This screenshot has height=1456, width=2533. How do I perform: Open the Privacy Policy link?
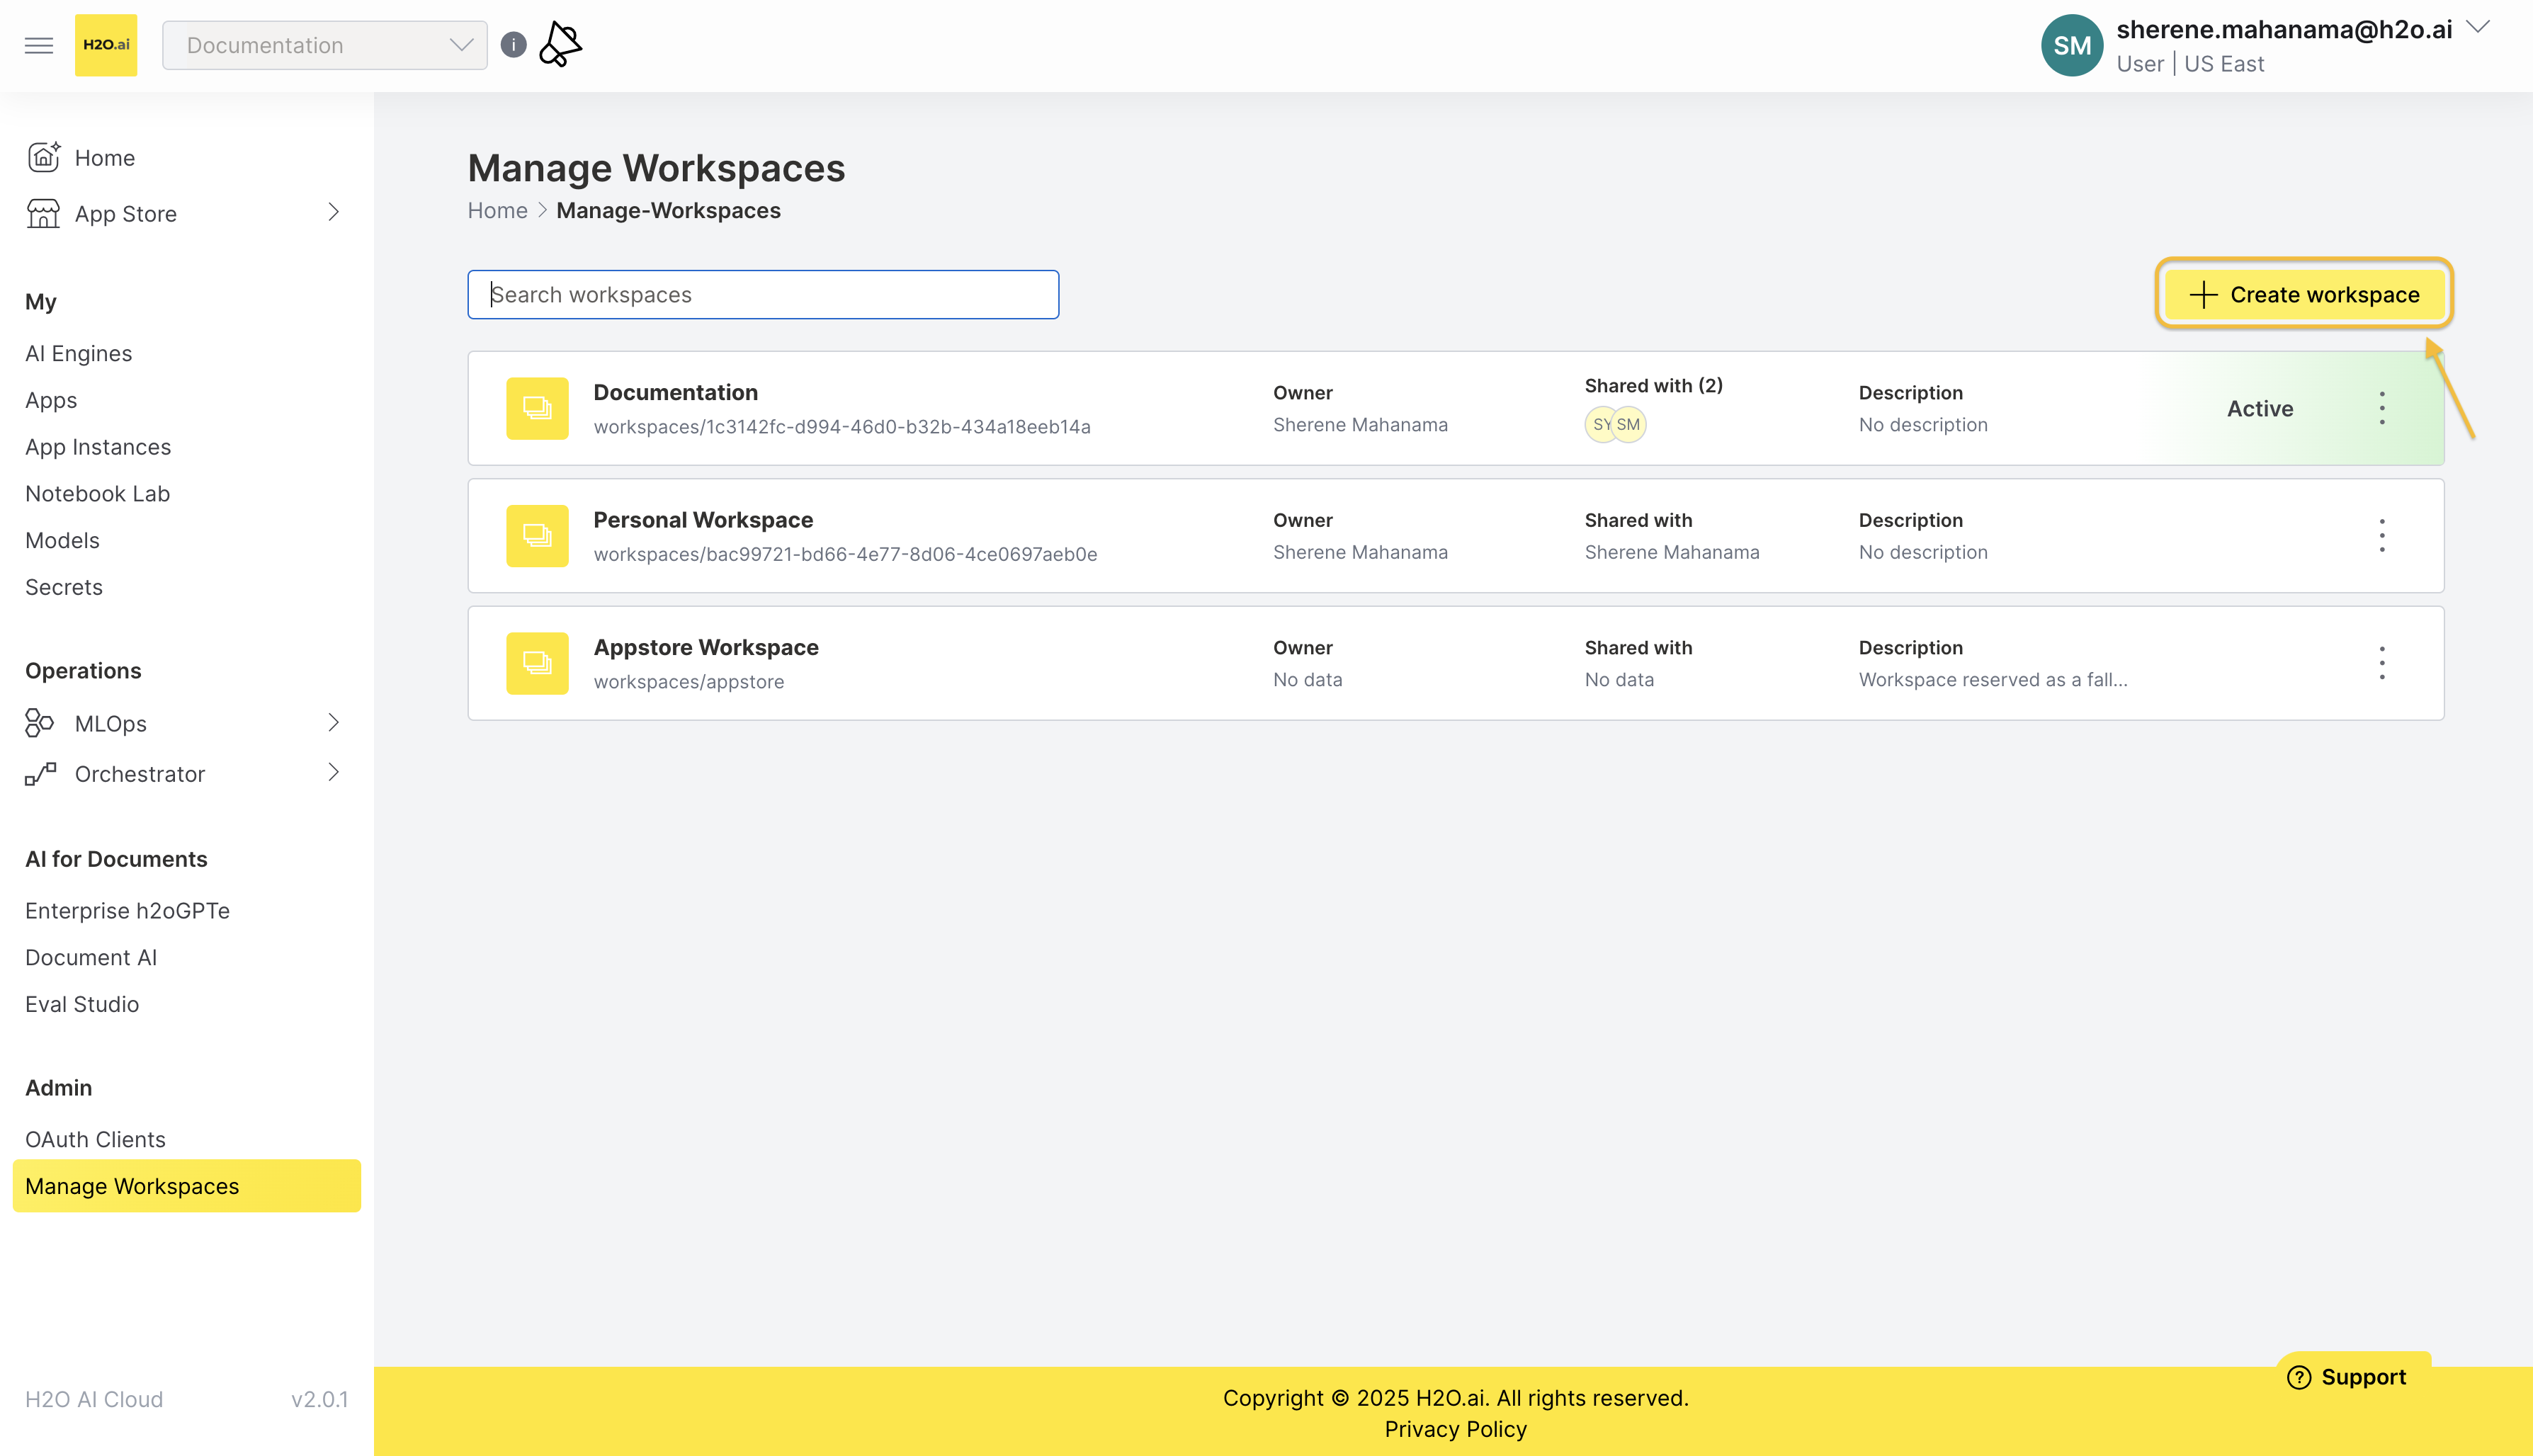coord(1455,1429)
